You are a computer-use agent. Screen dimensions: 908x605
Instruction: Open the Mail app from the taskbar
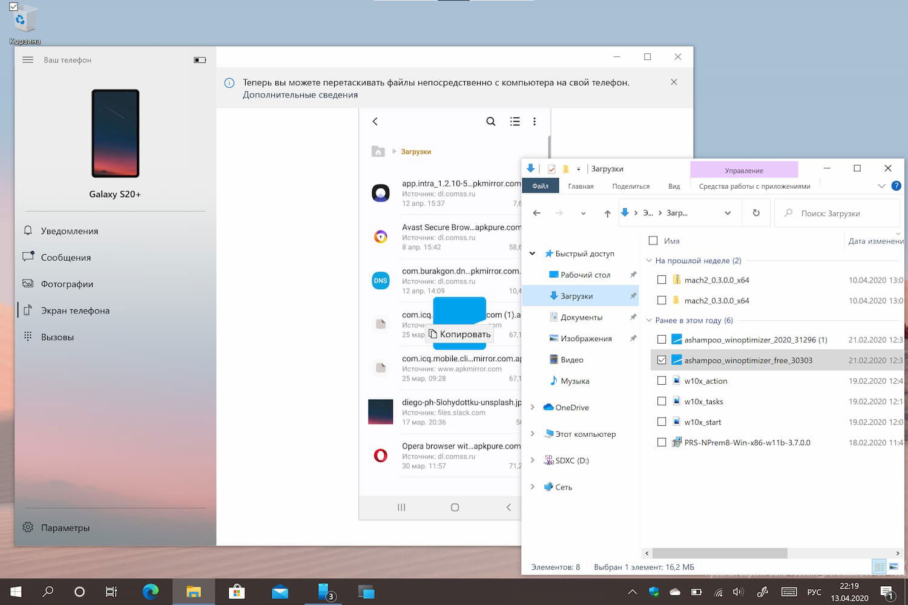pyautogui.click(x=280, y=591)
